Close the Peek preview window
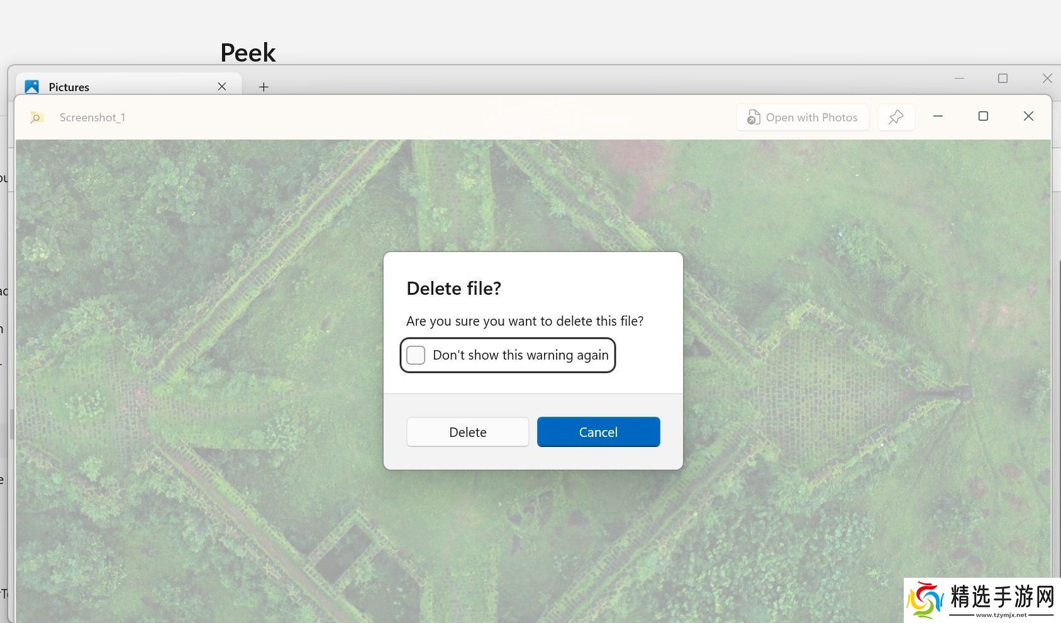The width and height of the screenshot is (1061, 623). pos(1028,116)
